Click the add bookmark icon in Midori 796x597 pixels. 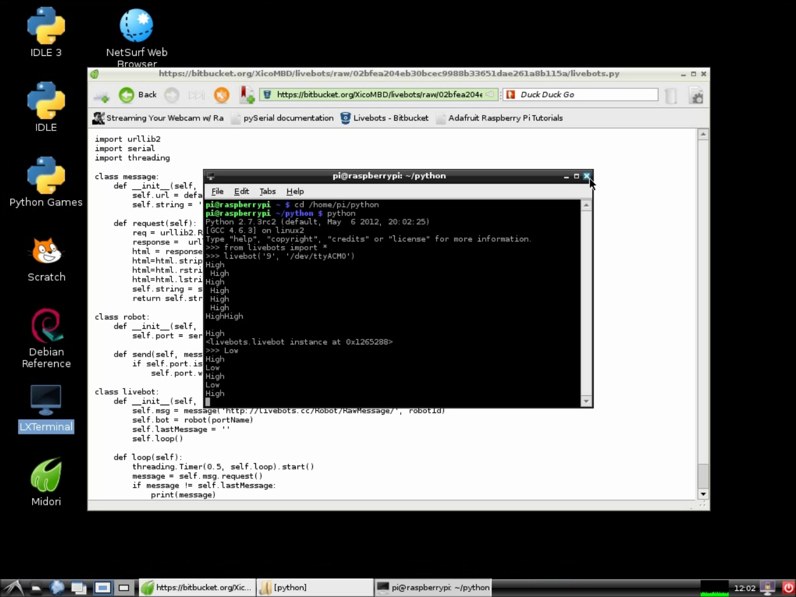point(247,95)
